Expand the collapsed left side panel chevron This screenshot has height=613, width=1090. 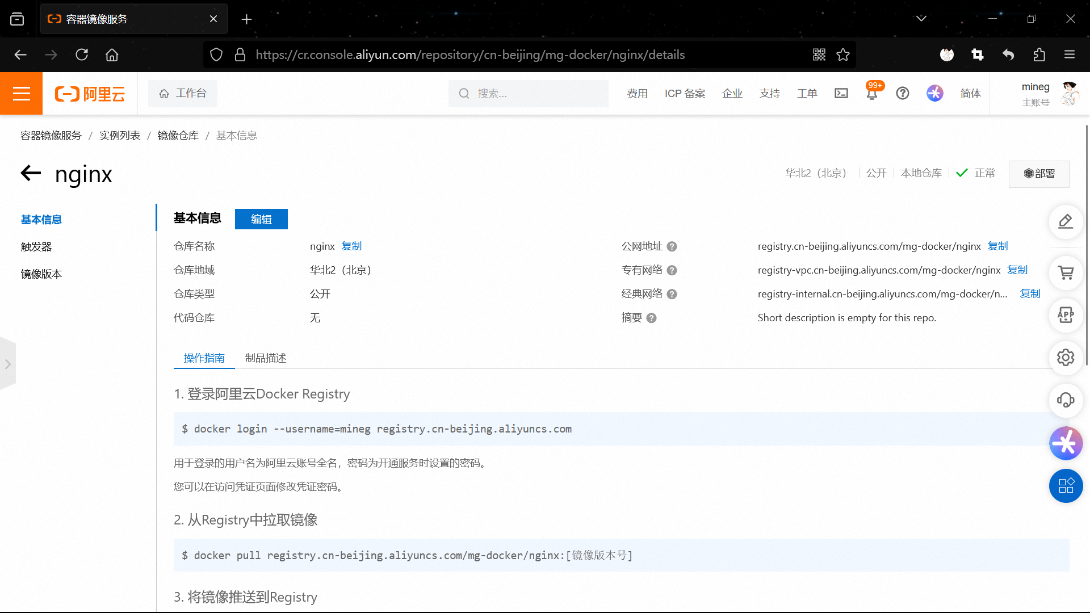(8, 364)
